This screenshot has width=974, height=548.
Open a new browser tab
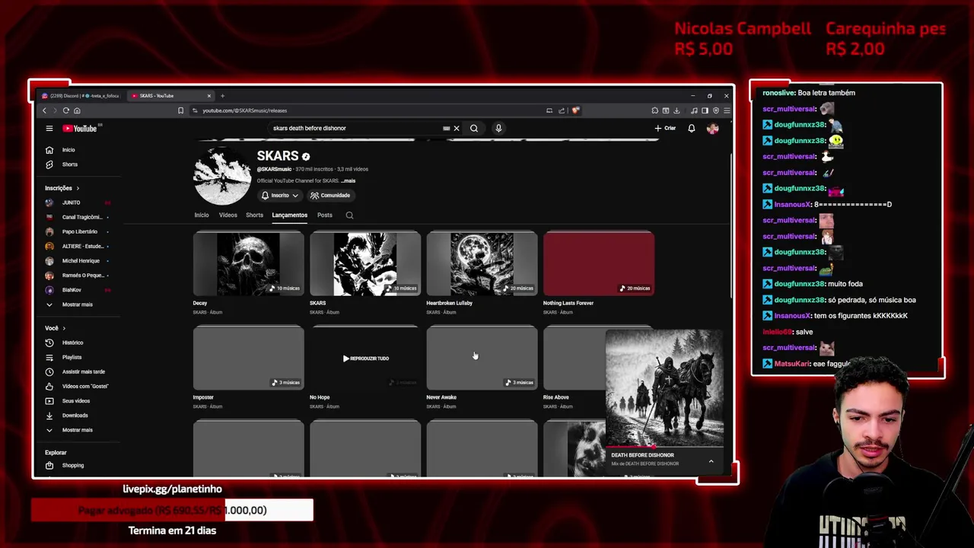pos(222,96)
